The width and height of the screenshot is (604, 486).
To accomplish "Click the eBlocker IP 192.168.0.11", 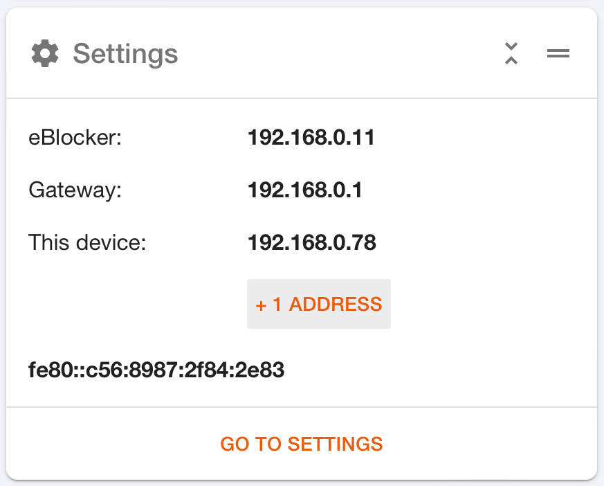I will (311, 137).
